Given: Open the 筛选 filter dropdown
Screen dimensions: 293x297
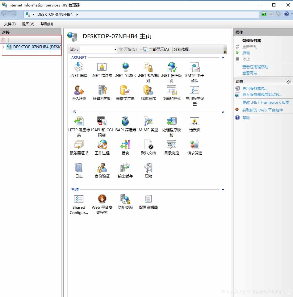Looking at the screenshot, I should (x=115, y=49).
